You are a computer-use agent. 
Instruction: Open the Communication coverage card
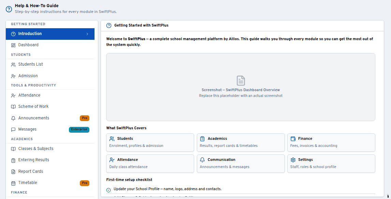click(x=241, y=164)
